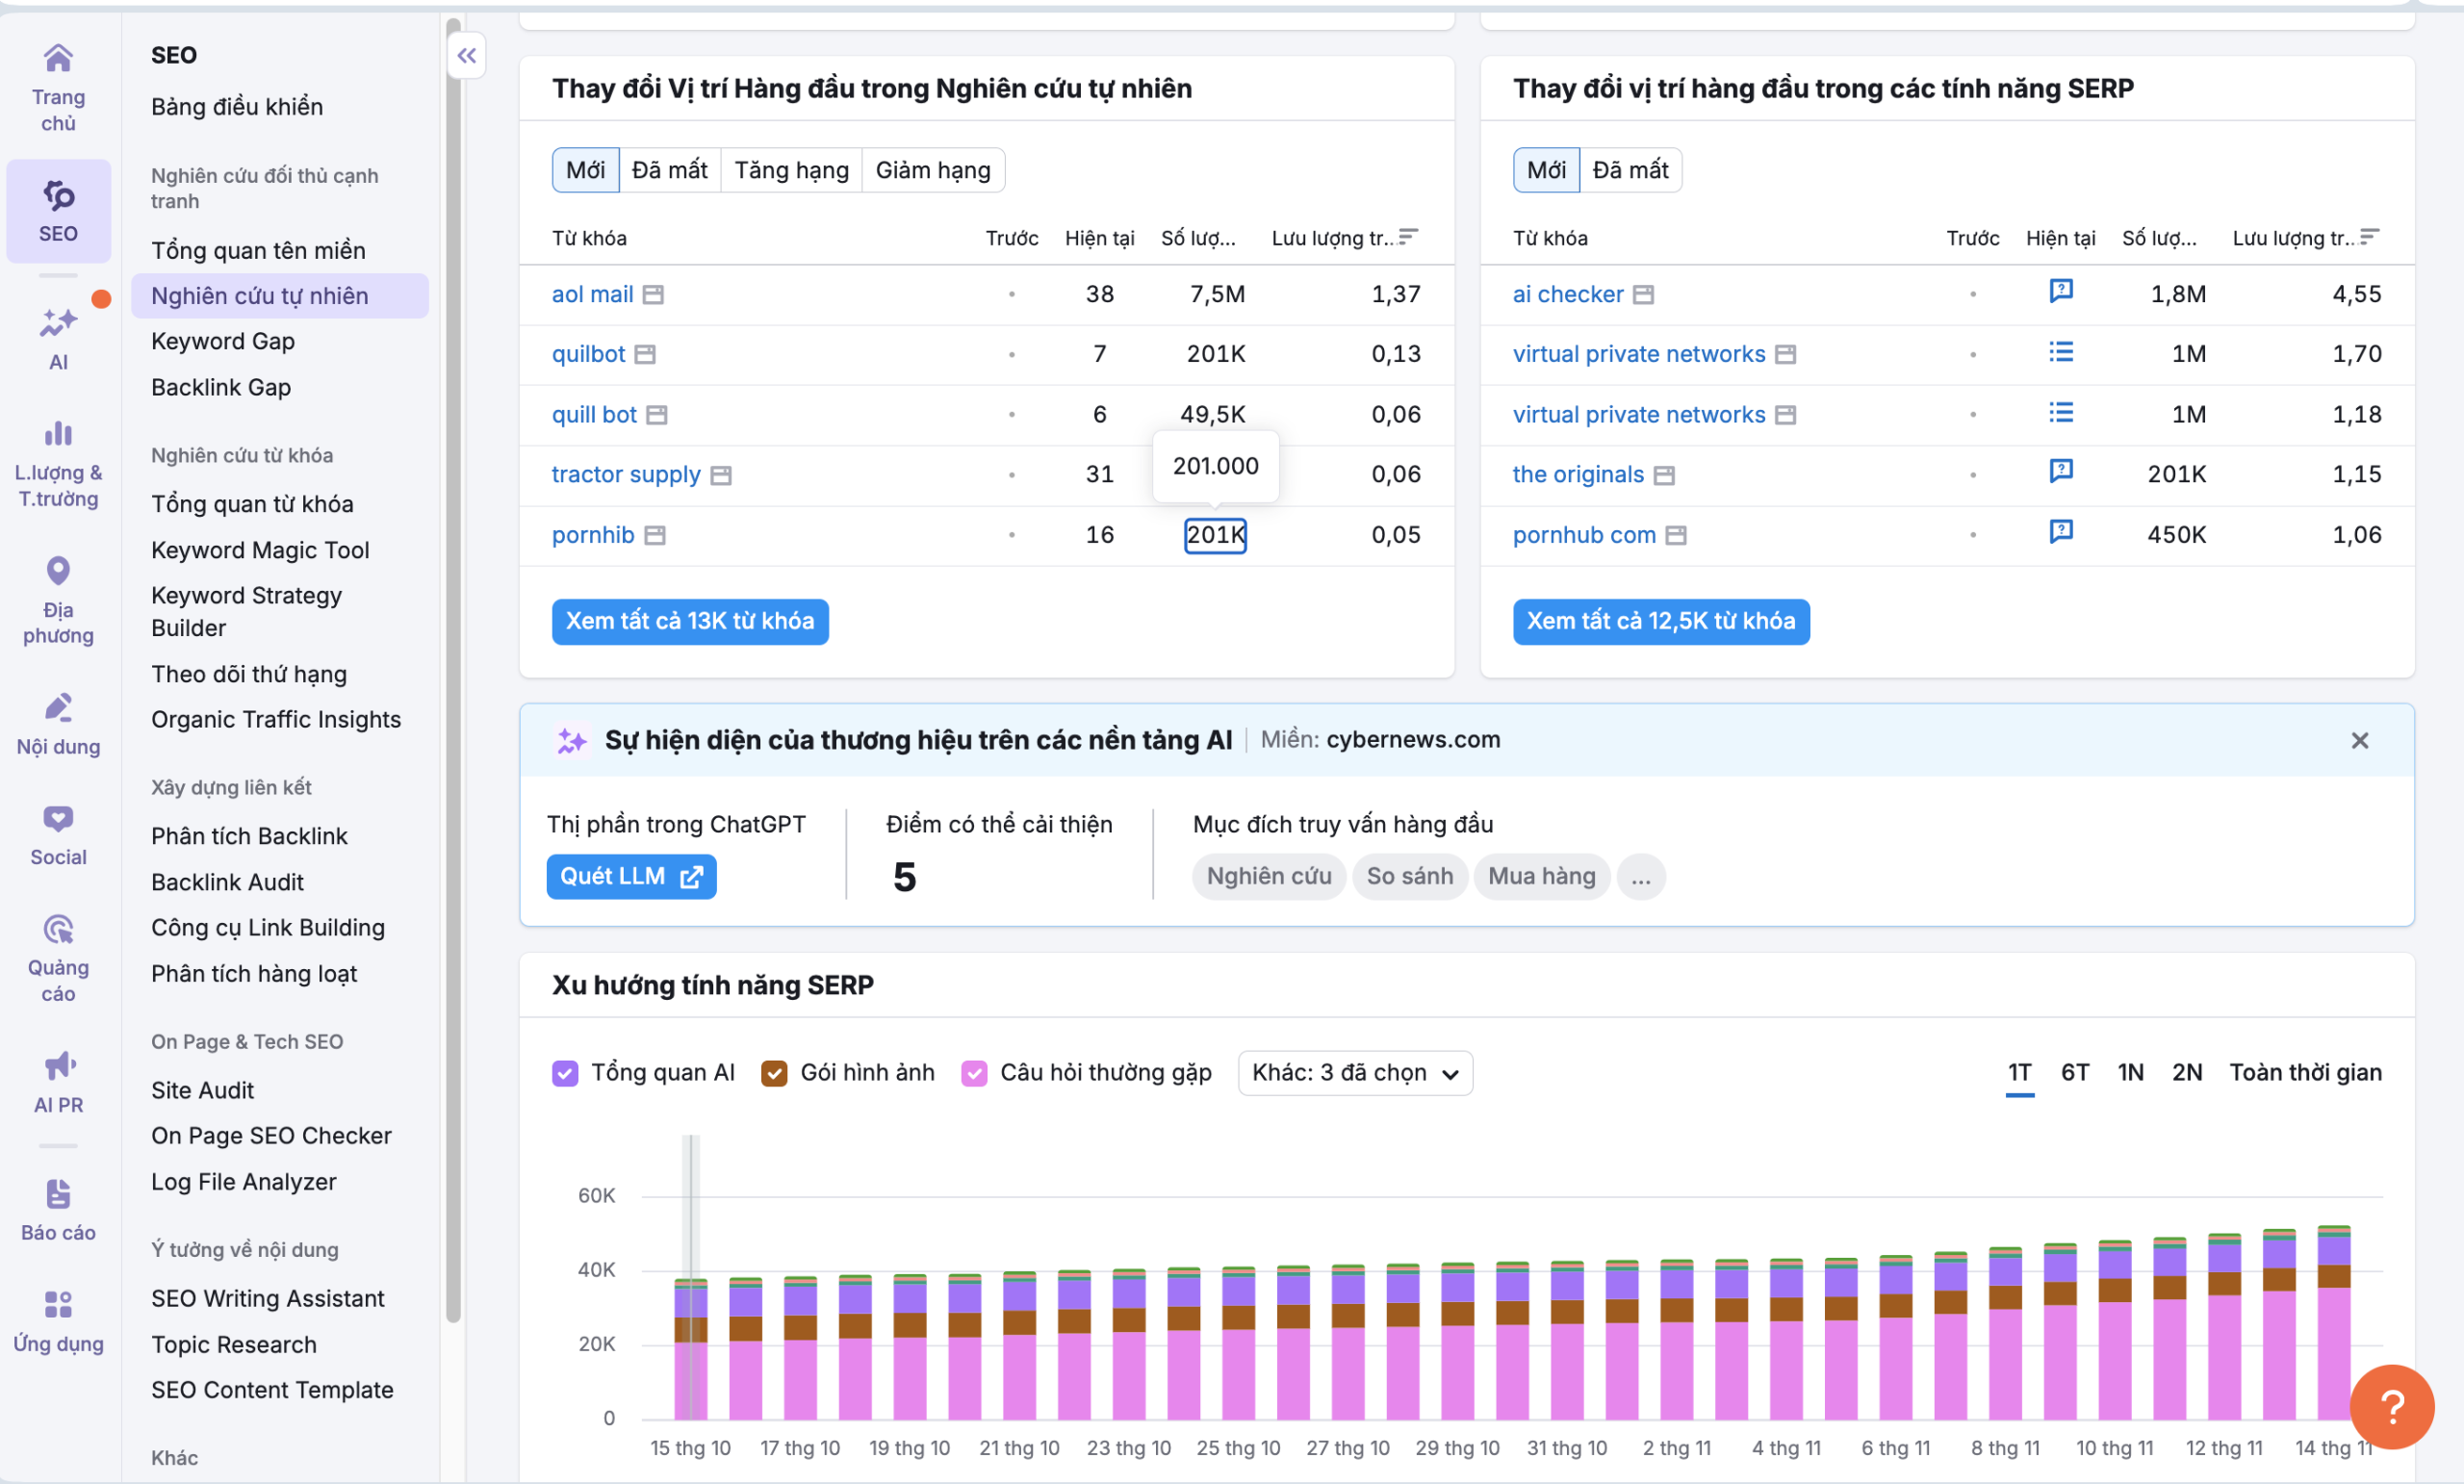Click the Quảng cáo advertising icon

tap(58, 930)
